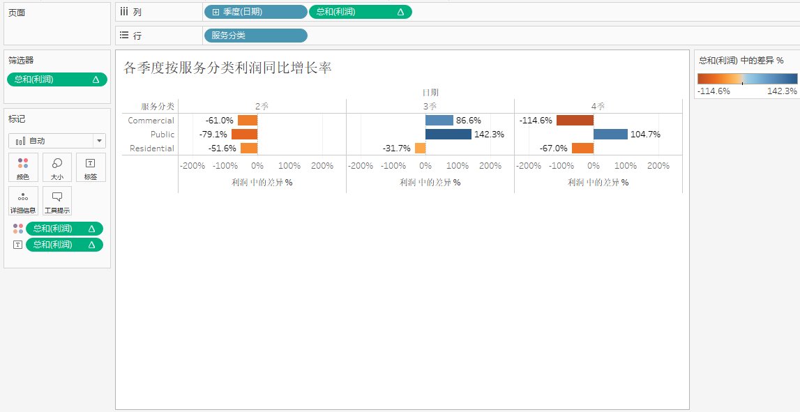The width and height of the screenshot is (800, 412).
Task: Open the 颜色 (Color) marks button
Action: [x=23, y=167]
